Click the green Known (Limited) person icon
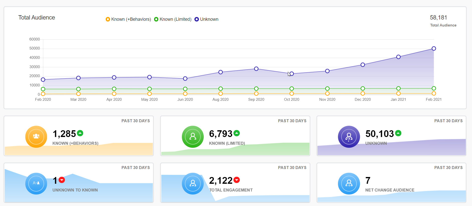 point(193,136)
